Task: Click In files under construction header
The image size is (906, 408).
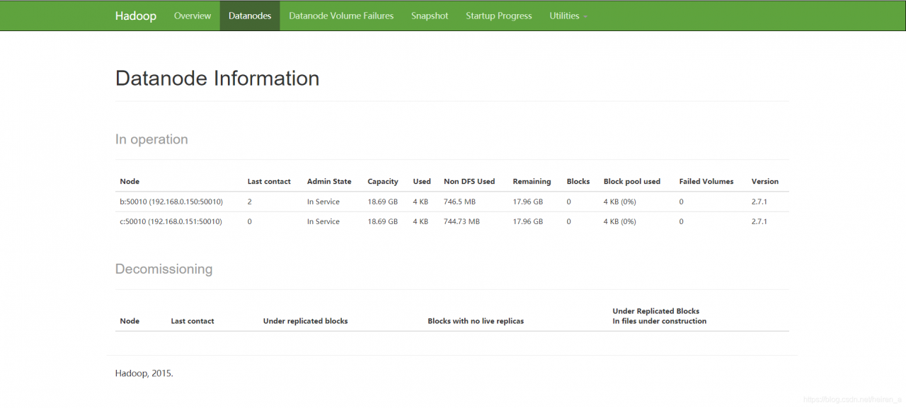Action: coord(660,321)
